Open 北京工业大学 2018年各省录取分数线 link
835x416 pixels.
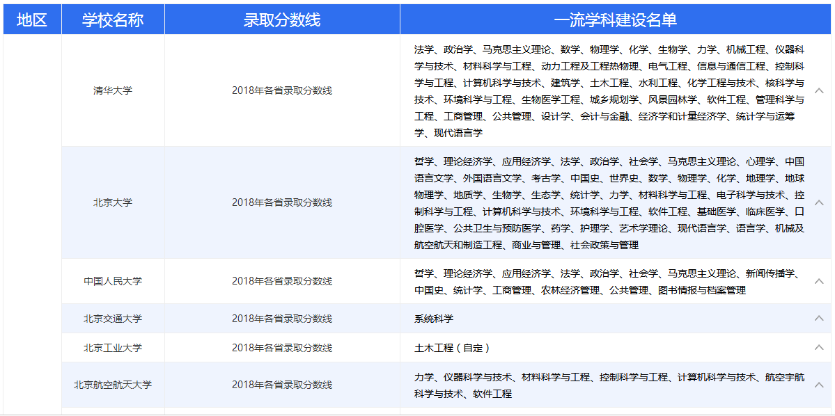[282, 348]
